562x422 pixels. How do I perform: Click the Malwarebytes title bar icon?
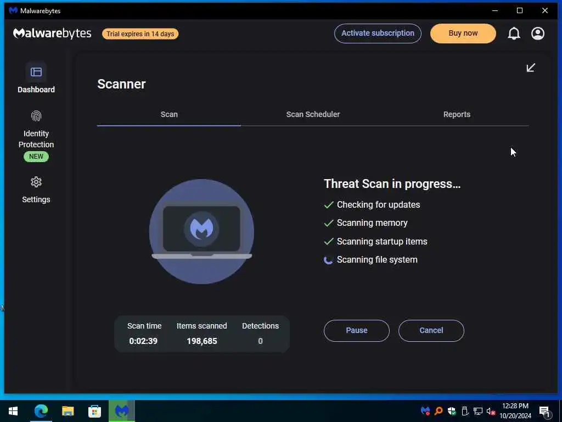point(13,10)
